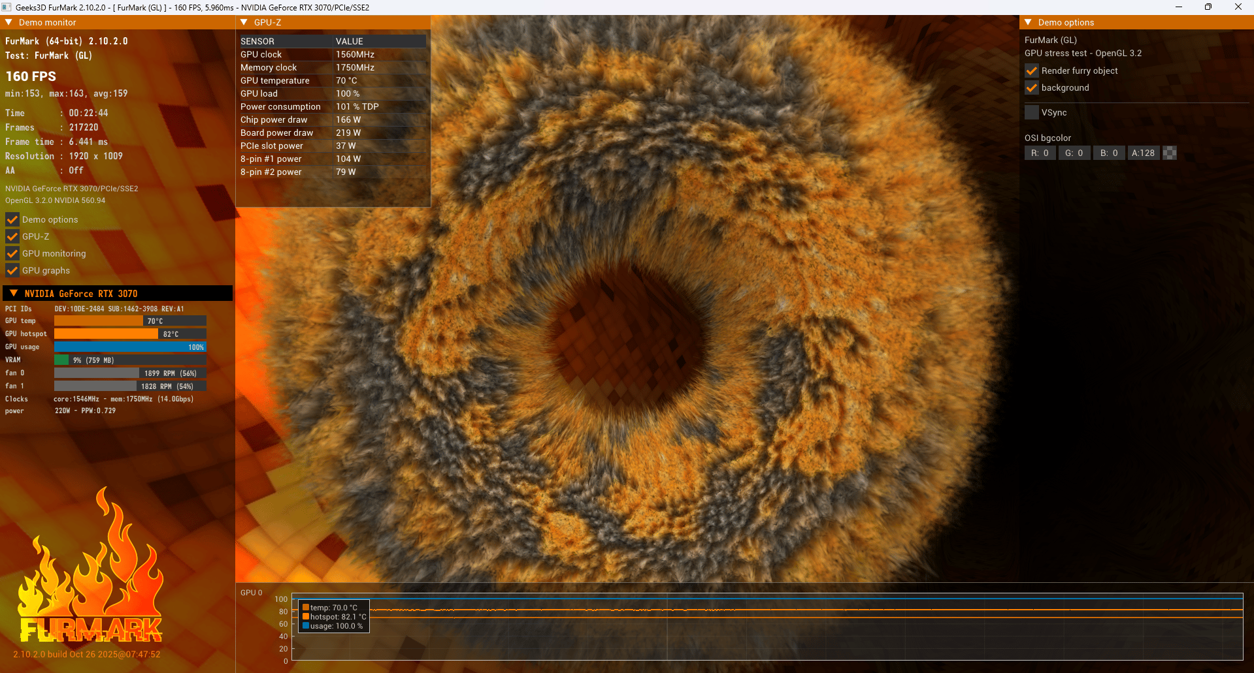
Task: Click the OSI bgcolor R value field
Action: [x=1040, y=153]
